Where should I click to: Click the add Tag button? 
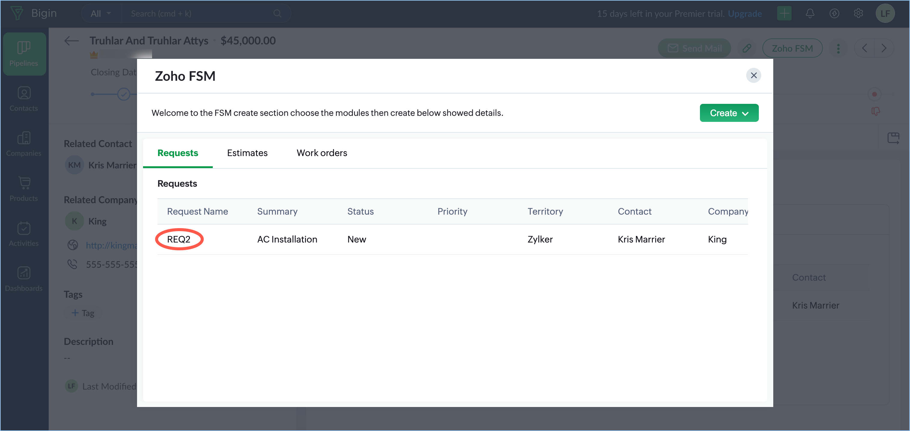tap(83, 313)
